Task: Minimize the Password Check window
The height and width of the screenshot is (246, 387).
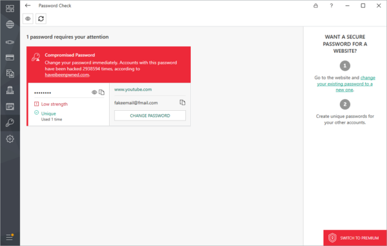Action: (x=347, y=5)
